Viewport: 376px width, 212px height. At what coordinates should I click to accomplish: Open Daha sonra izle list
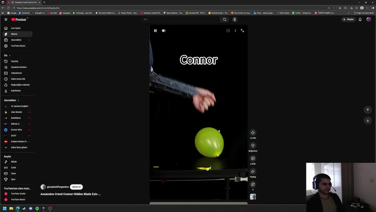(x=18, y=79)
